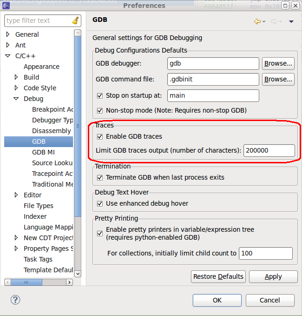The height and width of the screenshot is (316, 302).
Task: Click the Eclipse icon in title bar
Action: click(6, 5)
